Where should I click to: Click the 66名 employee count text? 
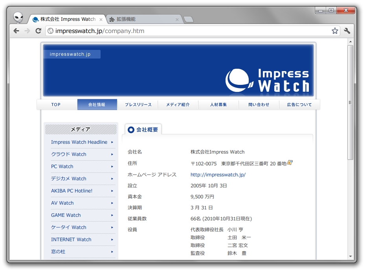click(221, 218)
